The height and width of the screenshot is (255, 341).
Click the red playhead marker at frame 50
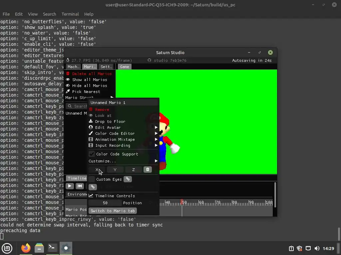[182, 202]
